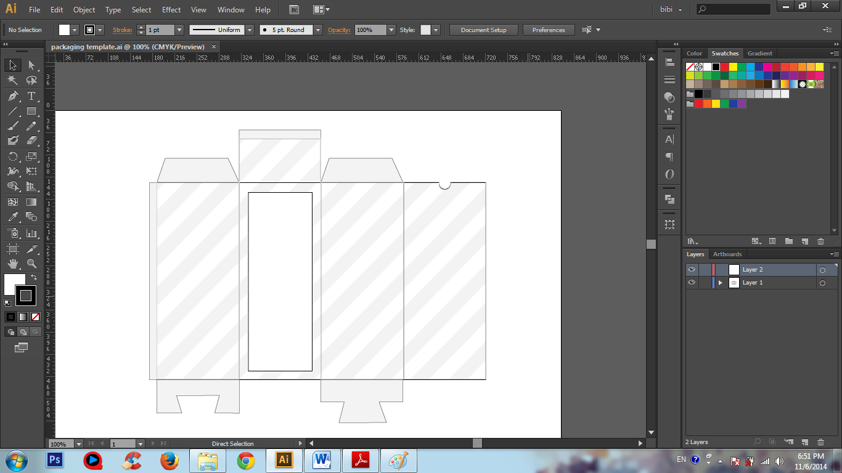This screenshot has height=473, width=842.
Task: Open Firefox from the taskbar
Action: tap(170, 460)
